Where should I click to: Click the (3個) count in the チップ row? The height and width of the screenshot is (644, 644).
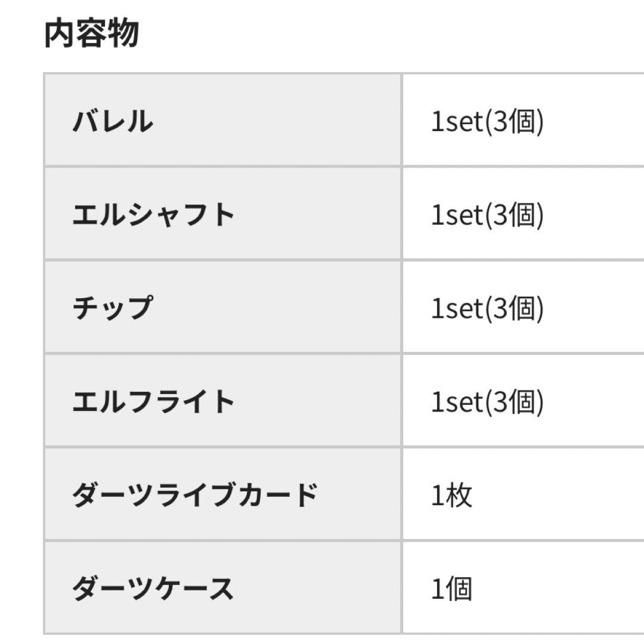pyautogui.click(x=513, y=308)
